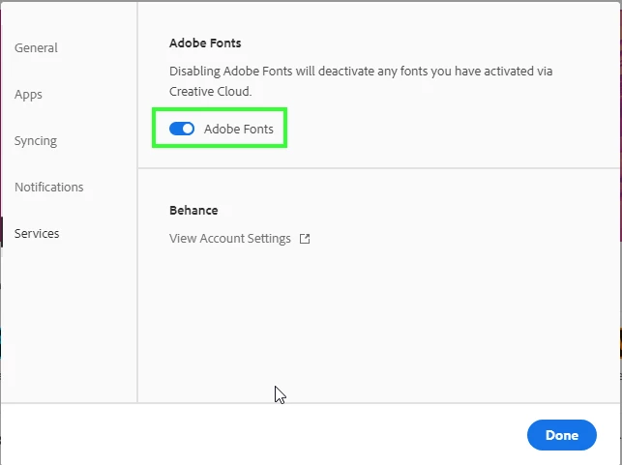
Task: Disable the Adobe Fonts toggle switch
Action: pyautogui.click(x=182, y=129)
